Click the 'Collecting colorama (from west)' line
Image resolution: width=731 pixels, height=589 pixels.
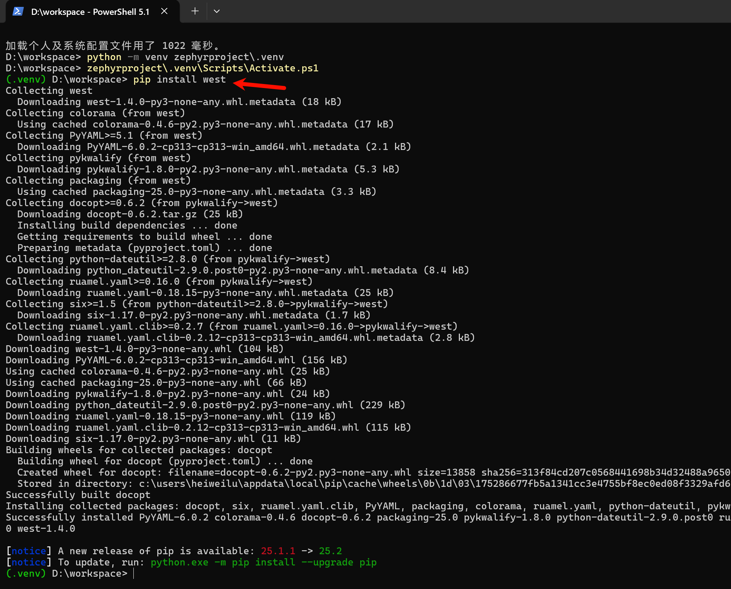pyautogui.click(x=95, y=113)
